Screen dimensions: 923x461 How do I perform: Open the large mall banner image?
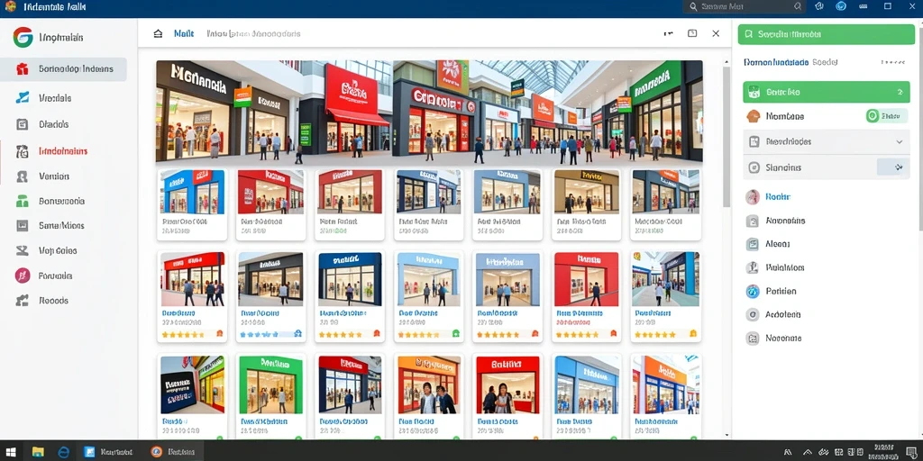coord(429,111)
